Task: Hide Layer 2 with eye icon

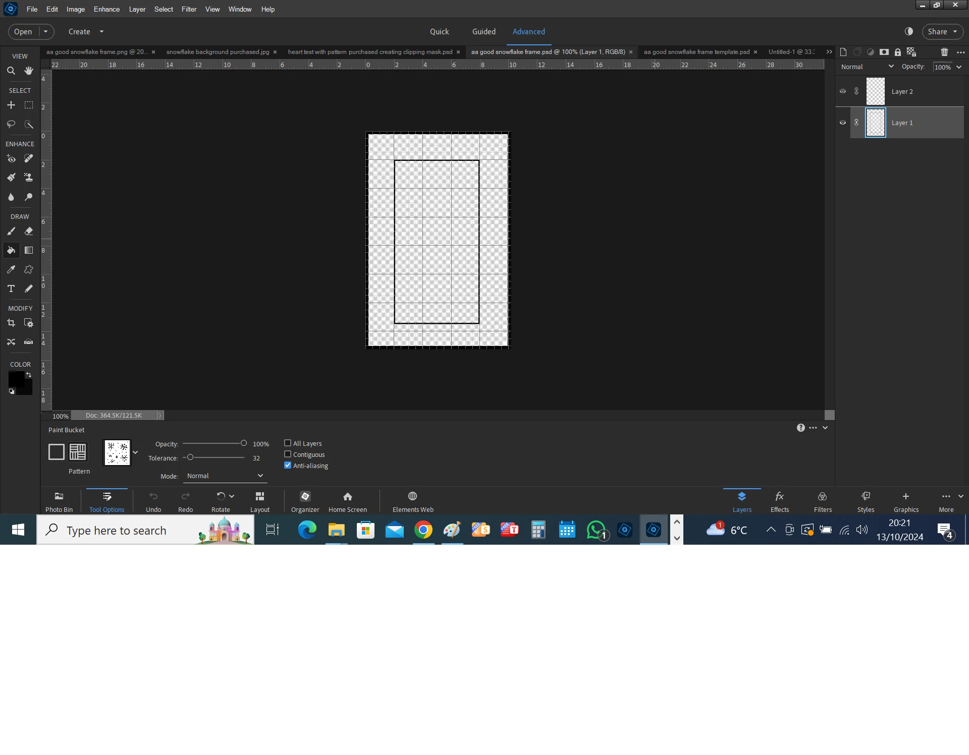Action: [x=842, y=91]
